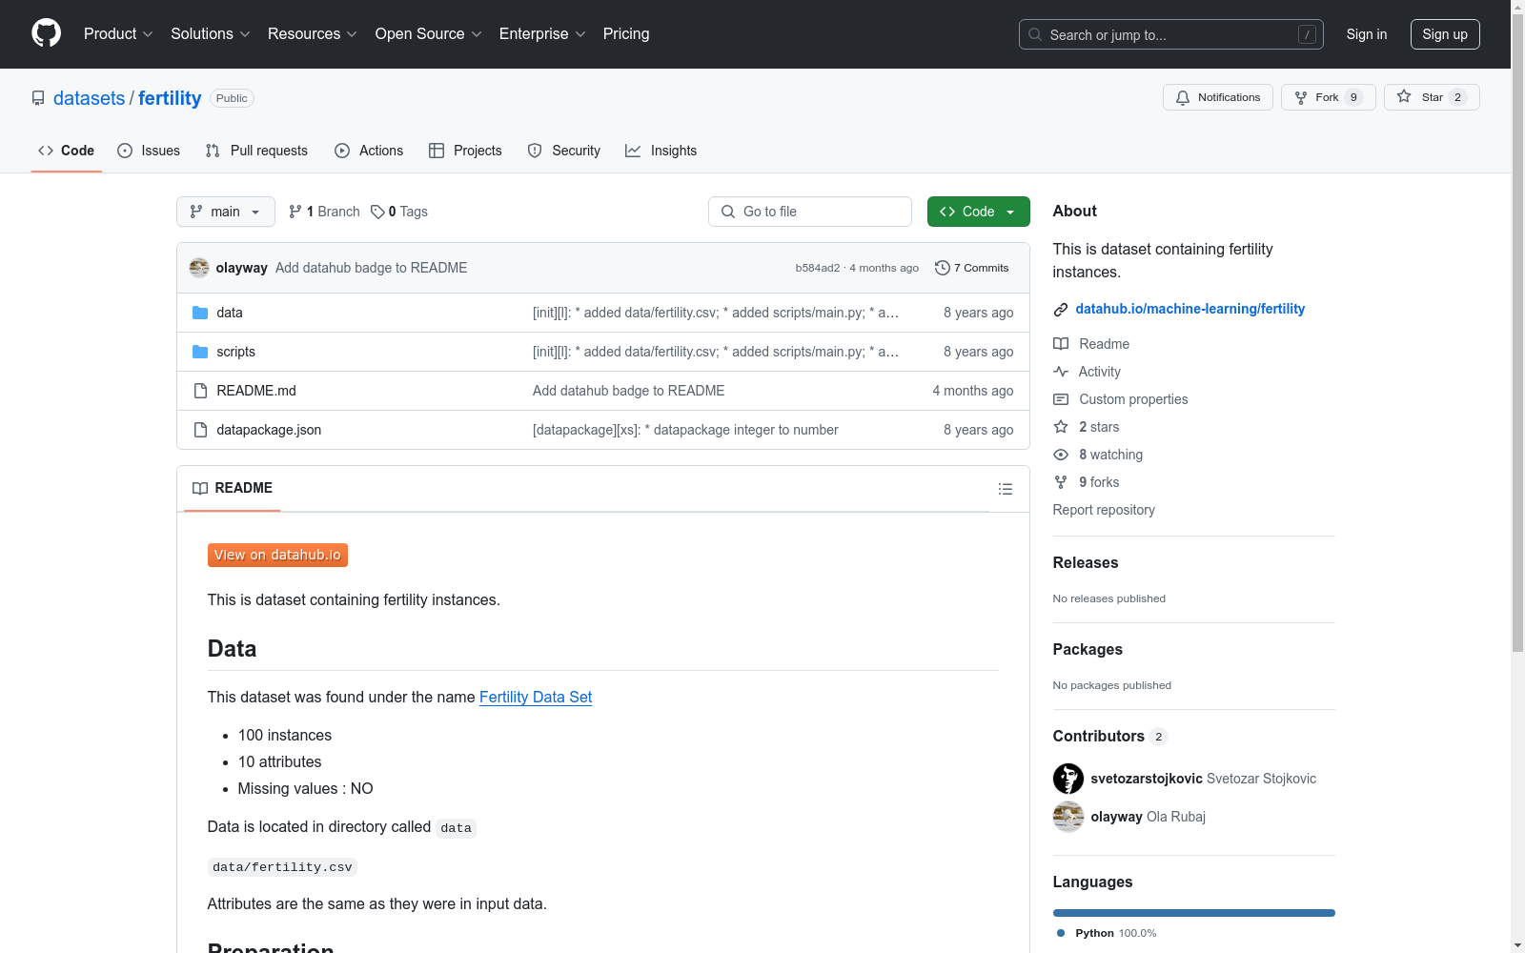This screenshot has width=1525, height=953.
Task: Expand the Solutions menu
Action: (x=211, y=33)
